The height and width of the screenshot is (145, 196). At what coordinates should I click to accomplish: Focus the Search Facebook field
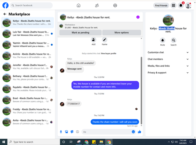[x=31, y=6]
